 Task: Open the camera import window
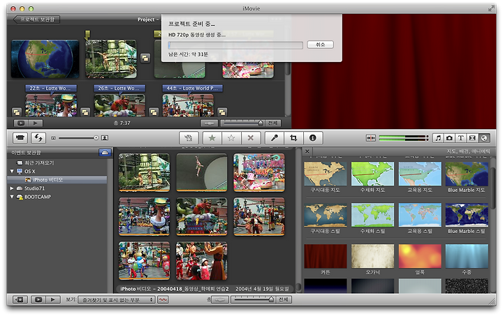(20, 137)
